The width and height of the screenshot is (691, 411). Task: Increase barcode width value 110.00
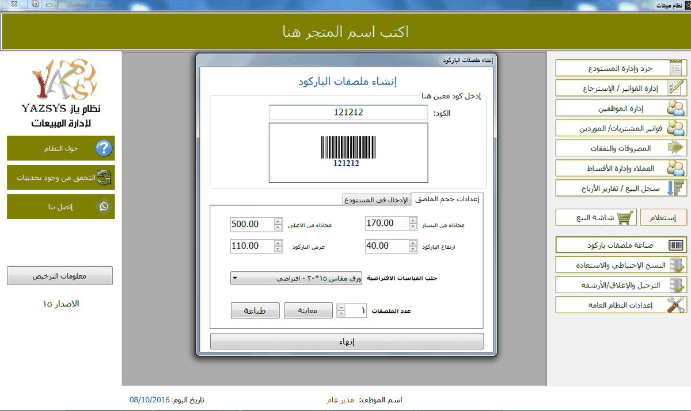click(278, 243)
